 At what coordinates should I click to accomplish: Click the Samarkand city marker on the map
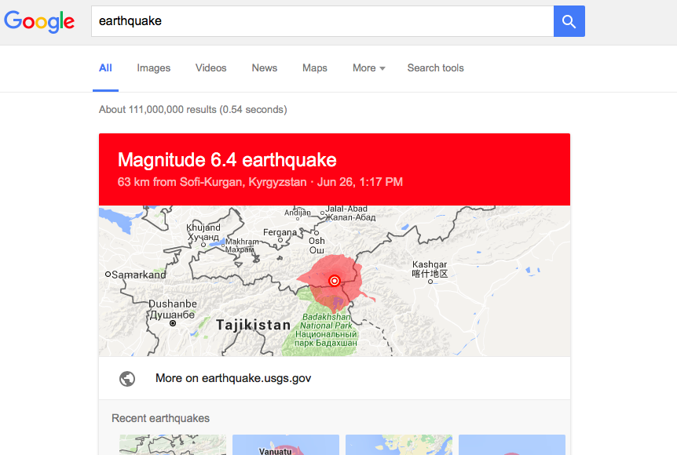click(x=108, y=275)
